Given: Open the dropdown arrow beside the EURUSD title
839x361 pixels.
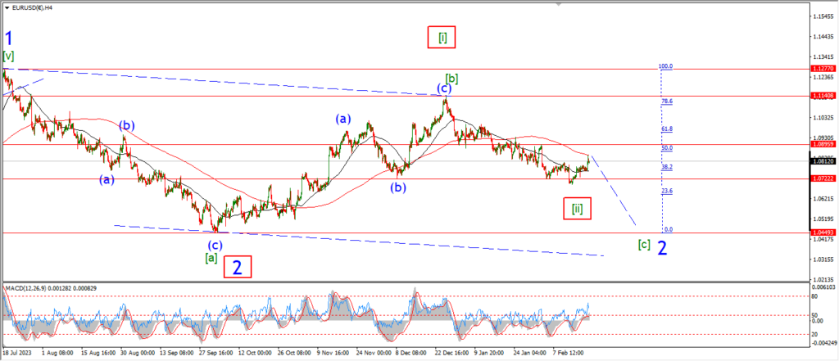Looking at the screenshot, I should pyautogui.click(x=6, y=6).
